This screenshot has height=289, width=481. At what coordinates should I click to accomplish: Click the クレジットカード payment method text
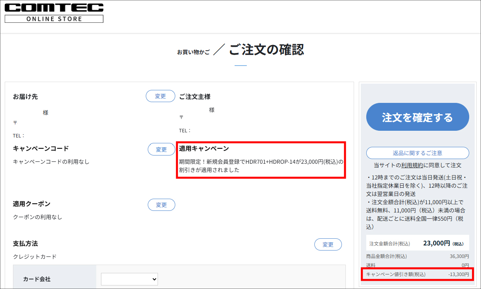click(x=35, y=256)
